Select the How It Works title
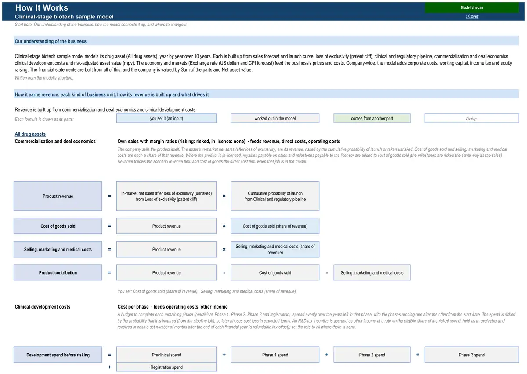Screen dimensions: 527x374 (42, 7)
